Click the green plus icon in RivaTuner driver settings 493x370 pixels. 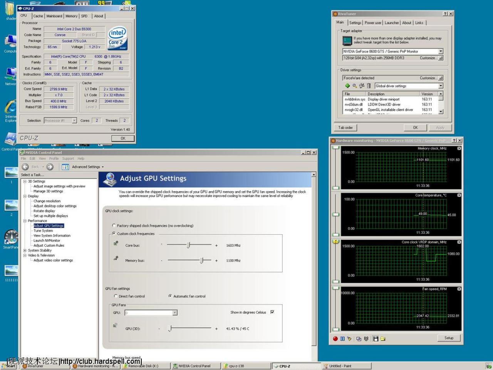(347, 86)
